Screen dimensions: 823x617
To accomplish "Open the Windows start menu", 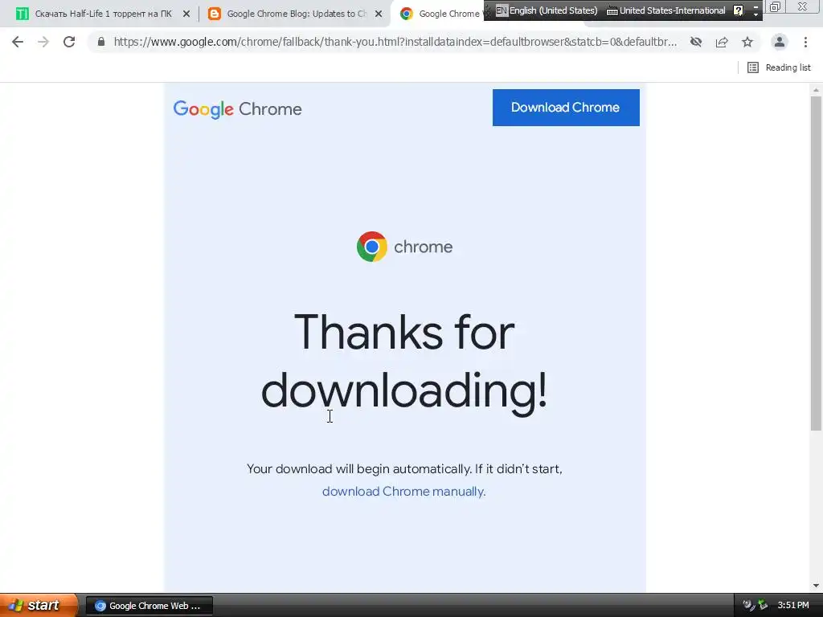I will pos(37,606).
